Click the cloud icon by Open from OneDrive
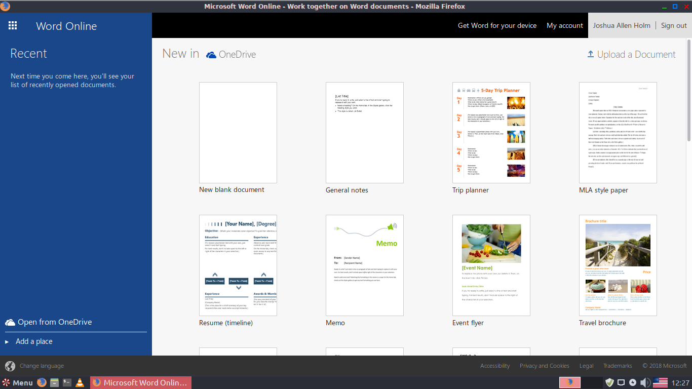 [10, 322]
